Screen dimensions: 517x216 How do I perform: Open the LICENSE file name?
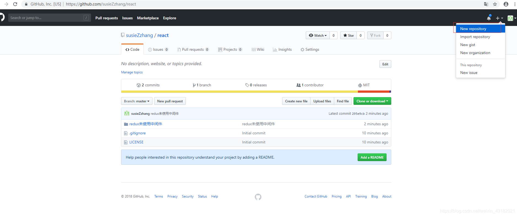click(x=136, y=142)
